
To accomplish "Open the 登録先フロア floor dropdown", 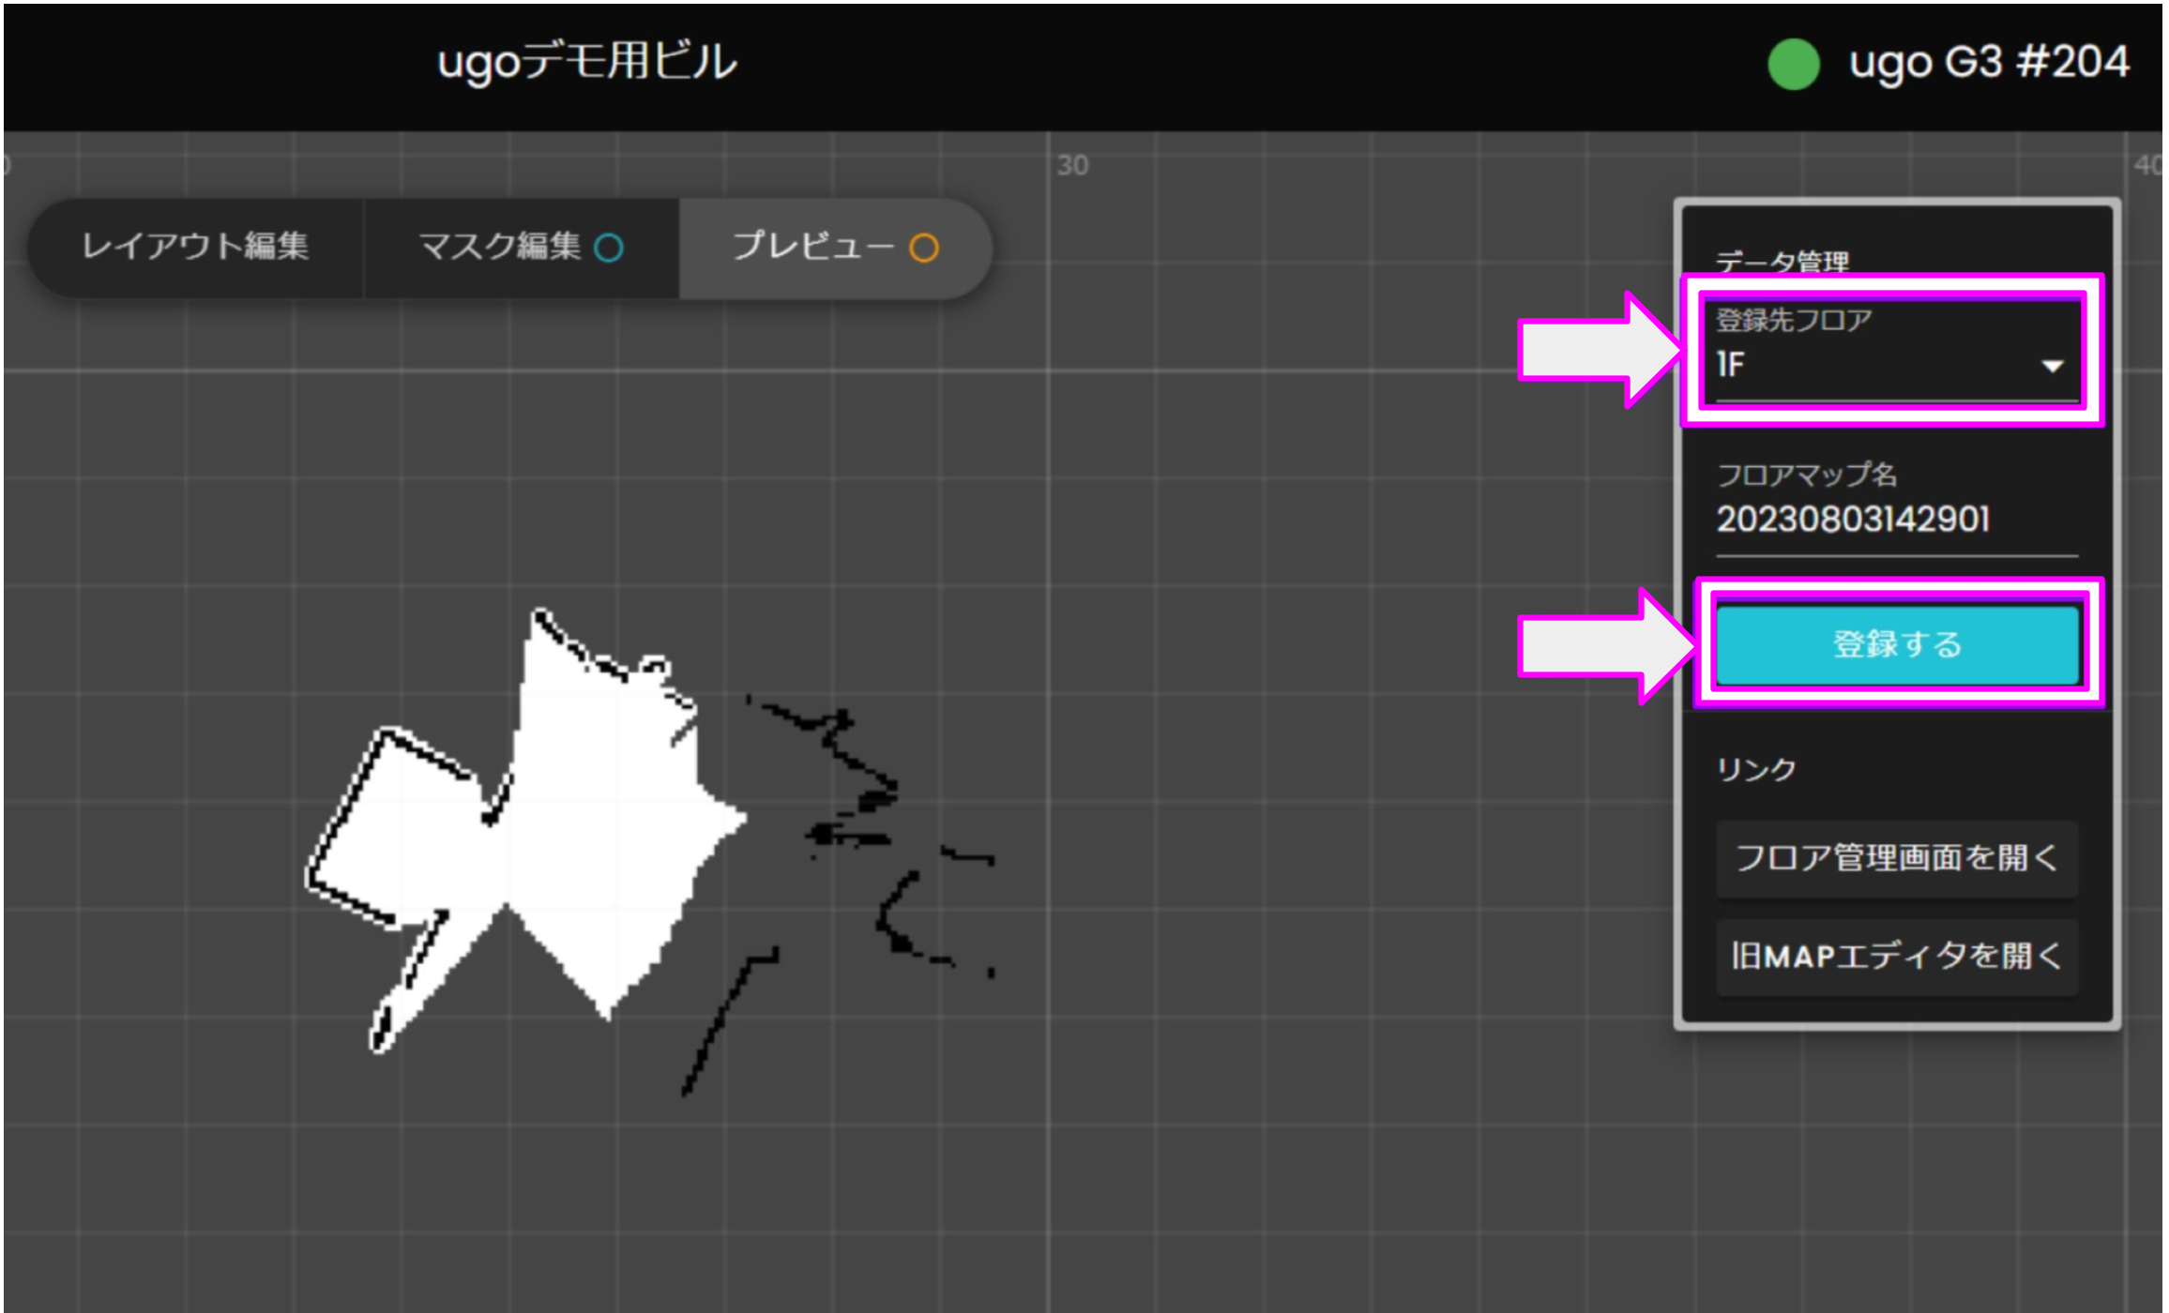I will (x=1895, y=366).
